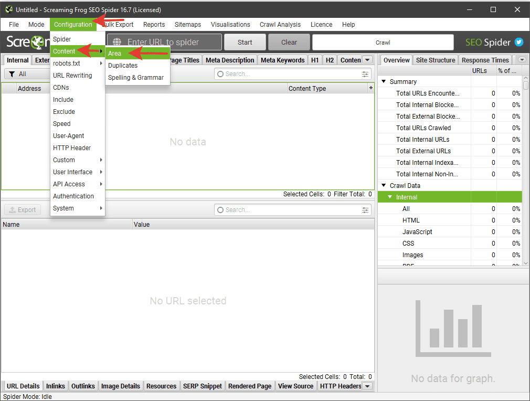Open the Reports menu

pyautogui.click(x=154, y=24)
